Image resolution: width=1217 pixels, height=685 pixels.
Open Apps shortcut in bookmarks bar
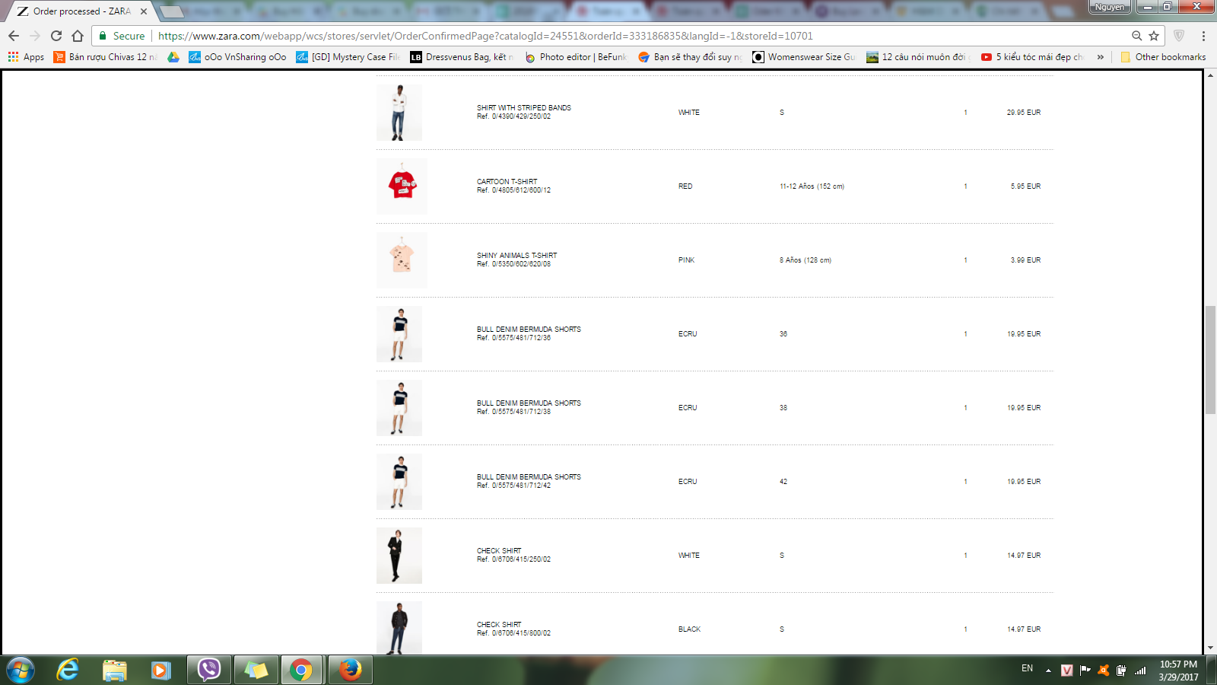pos(27,57)
